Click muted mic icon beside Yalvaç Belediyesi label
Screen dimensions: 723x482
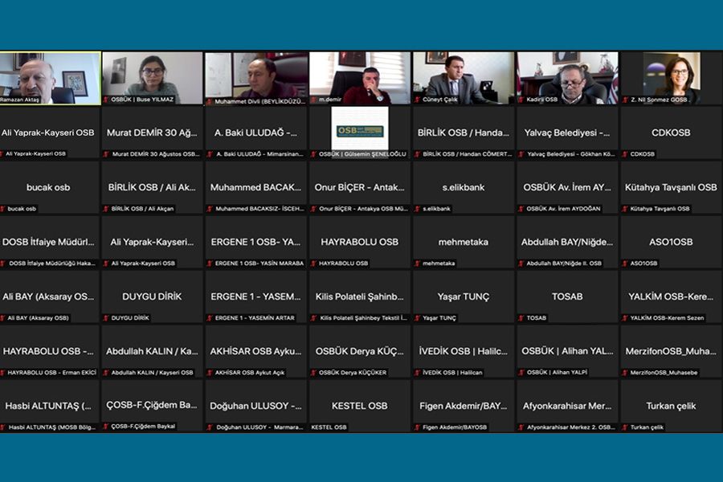pos(521,154)
